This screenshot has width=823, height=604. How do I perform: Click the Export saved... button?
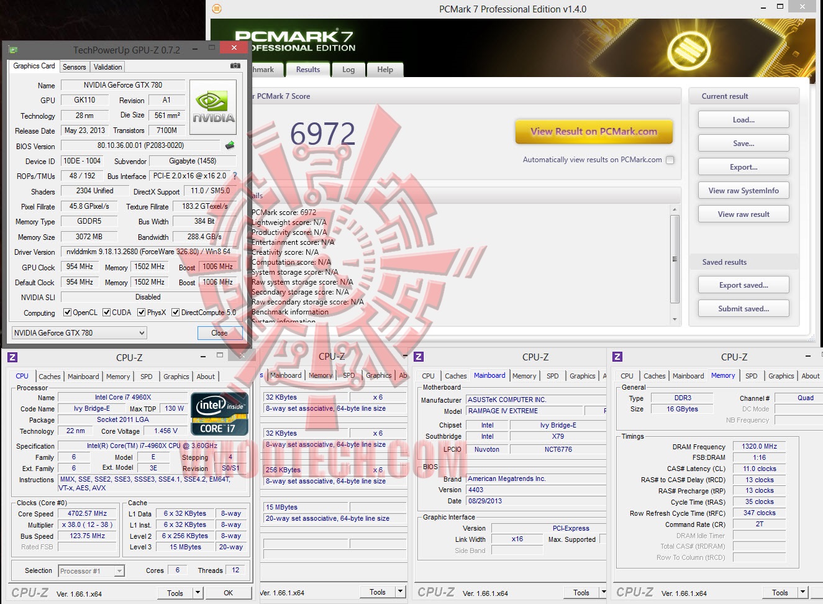743,285
